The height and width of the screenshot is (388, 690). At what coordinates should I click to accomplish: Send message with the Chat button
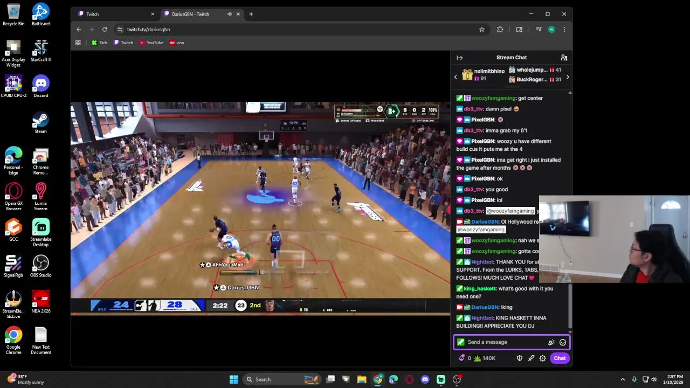point(560,358)
